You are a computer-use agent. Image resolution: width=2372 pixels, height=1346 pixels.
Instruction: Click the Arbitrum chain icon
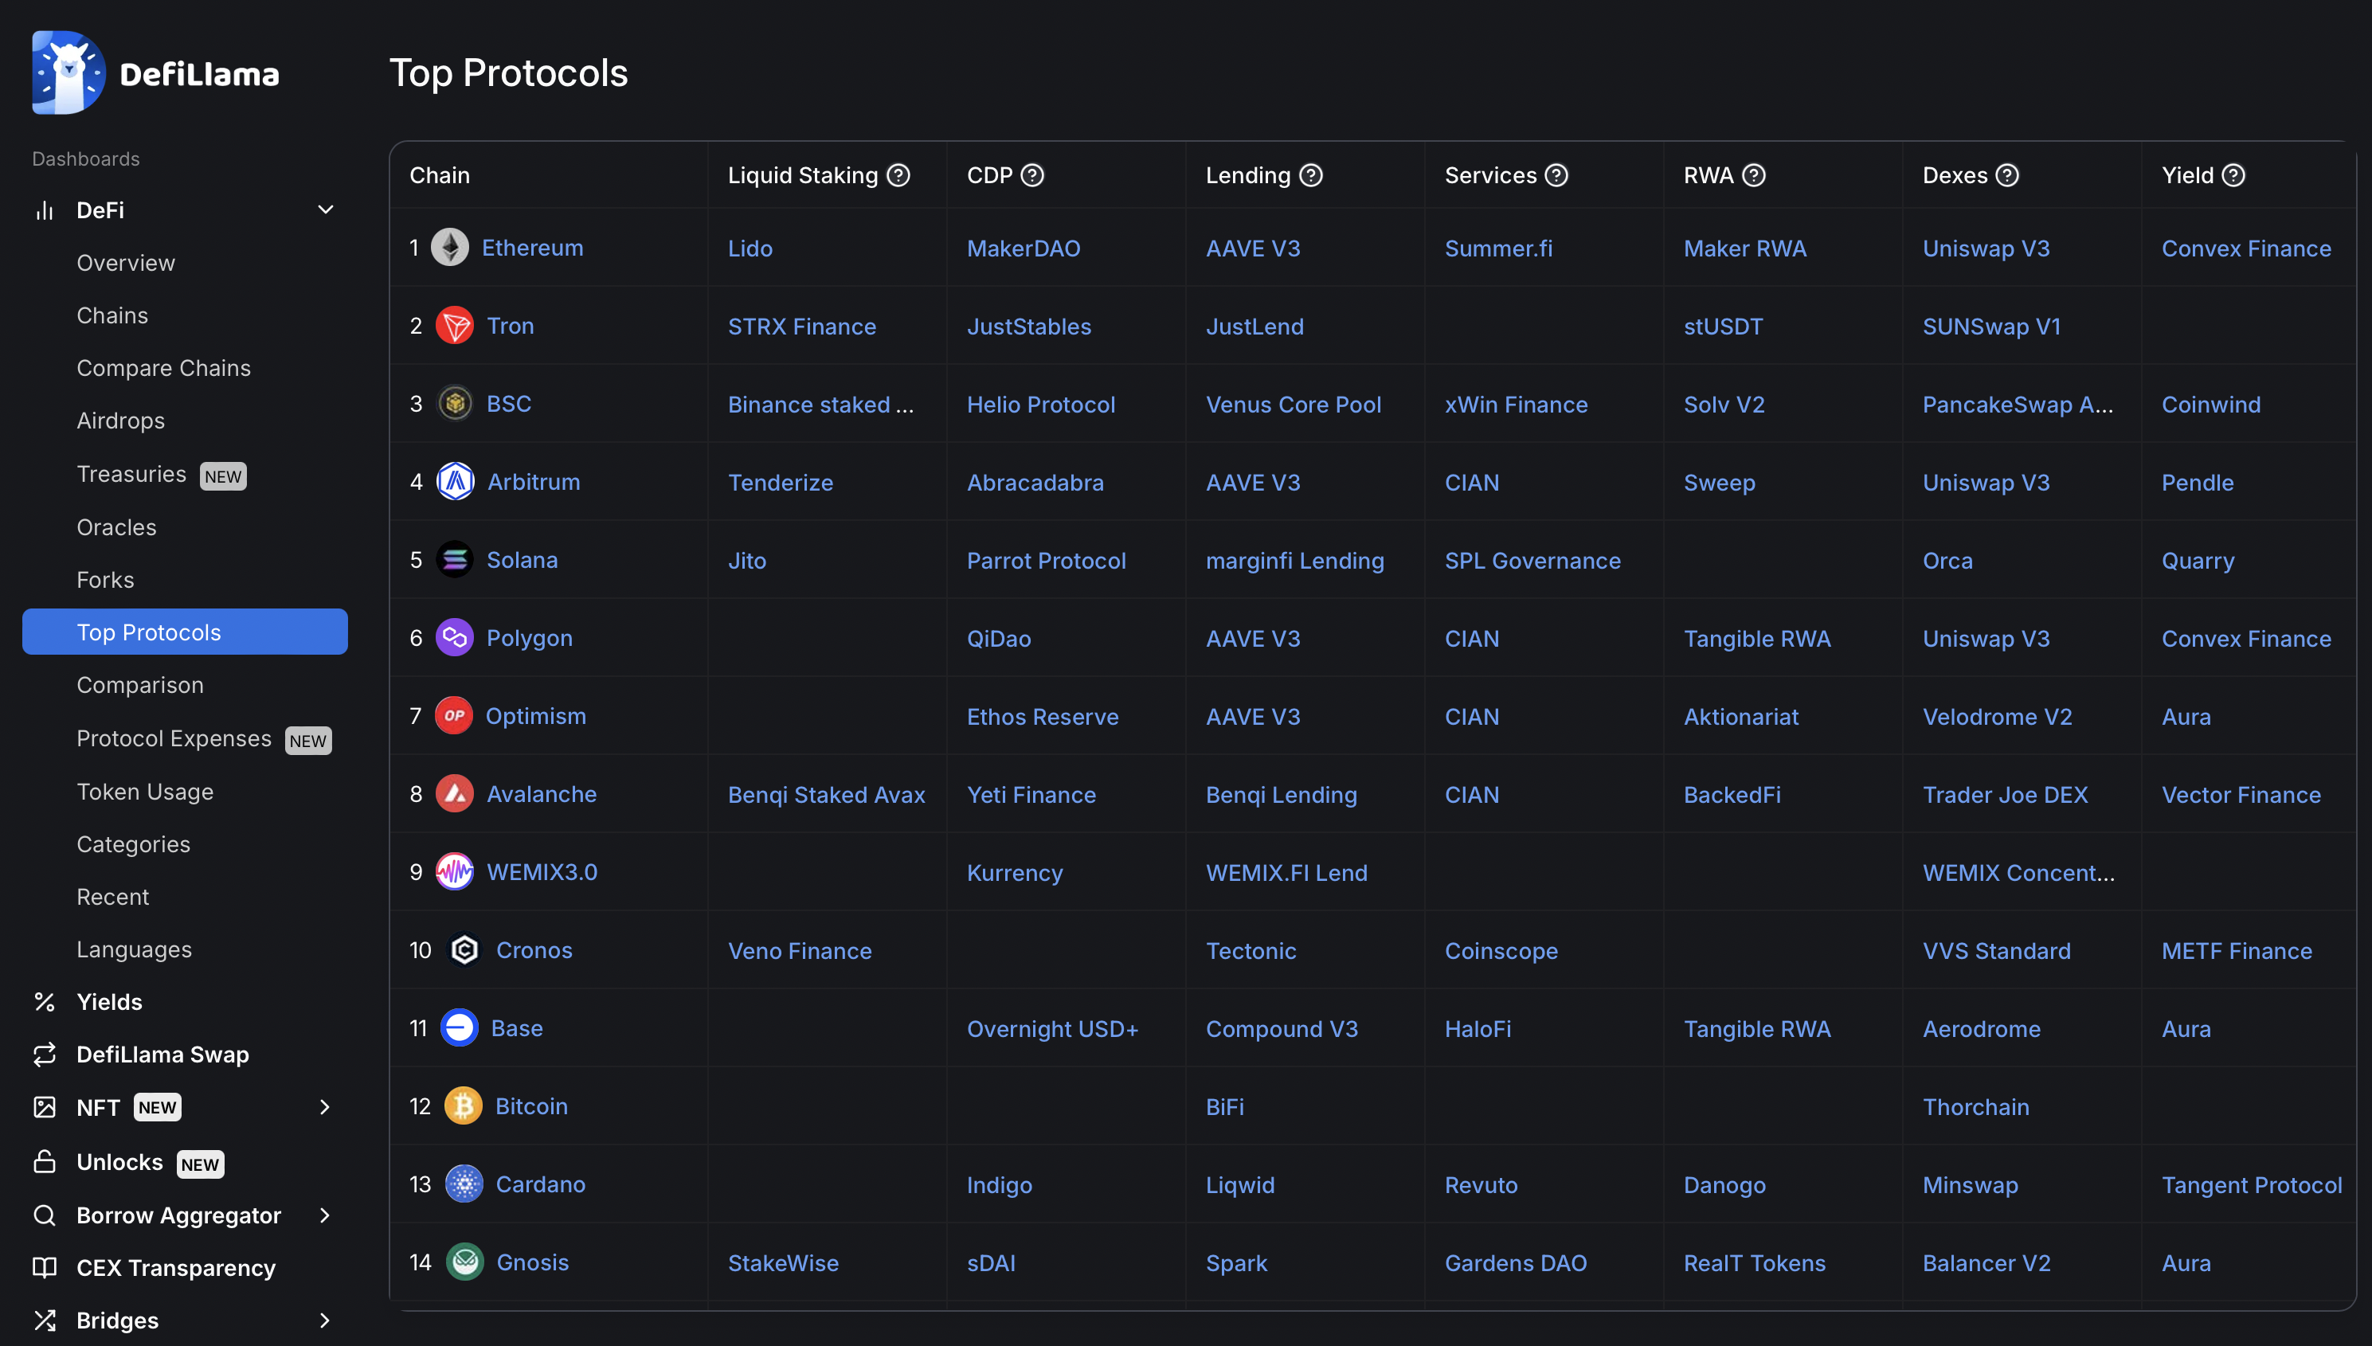(455, 482)
